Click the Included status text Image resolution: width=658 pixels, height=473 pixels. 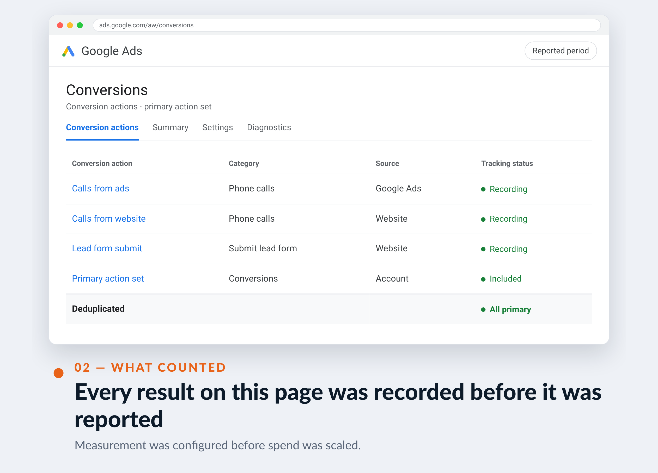click(x=505, y=279)
